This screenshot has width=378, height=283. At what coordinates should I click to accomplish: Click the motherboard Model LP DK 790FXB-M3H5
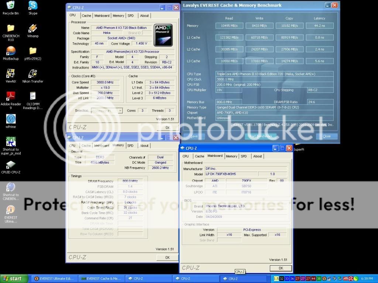[231, 174]
